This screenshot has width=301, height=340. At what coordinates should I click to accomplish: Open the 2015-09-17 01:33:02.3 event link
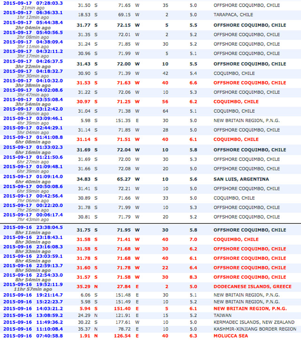33,147
